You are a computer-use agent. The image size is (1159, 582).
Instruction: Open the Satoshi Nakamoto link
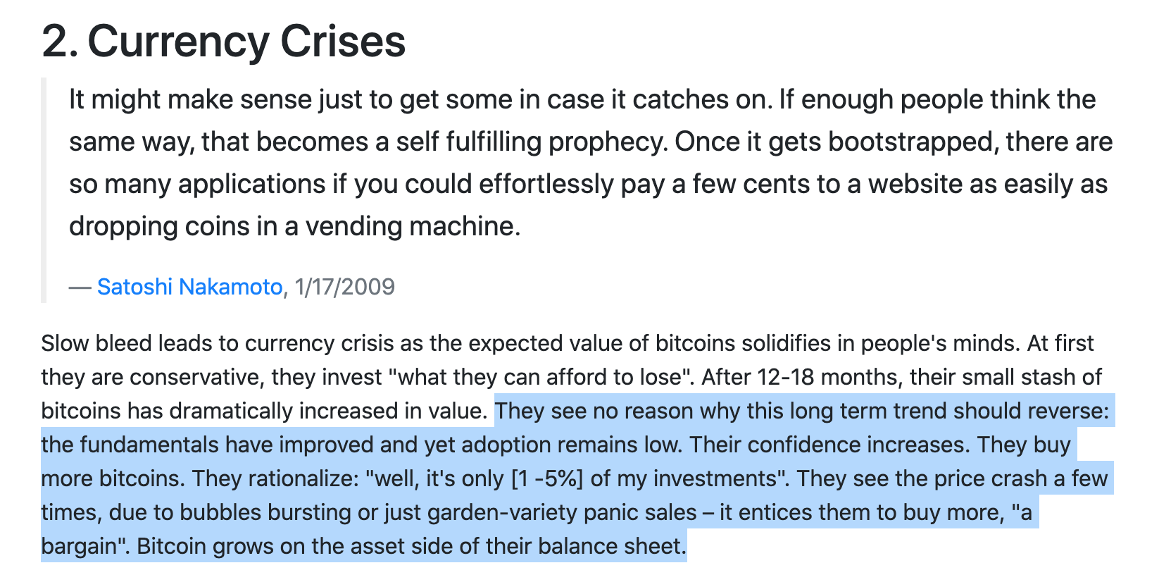point(189,287)
